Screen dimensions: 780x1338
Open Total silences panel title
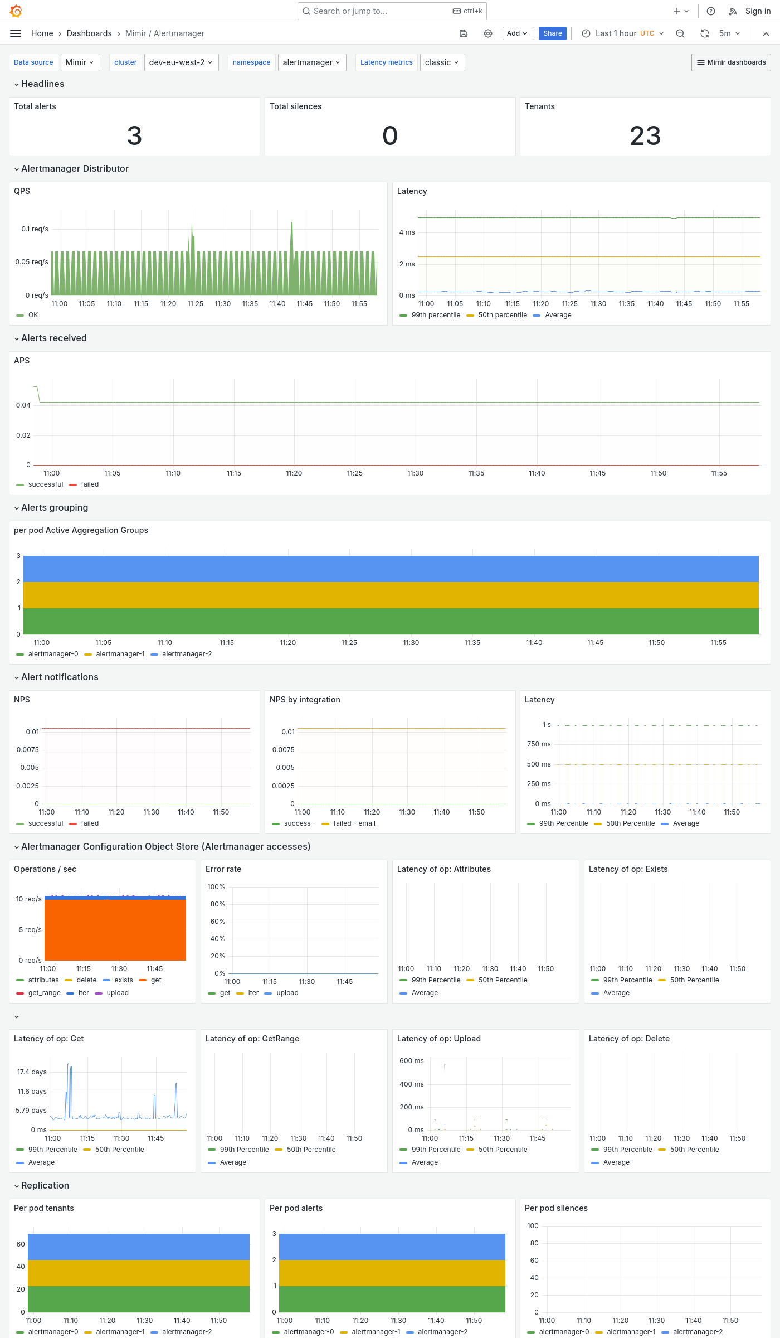pyautogui.click(x=296, y=106)
